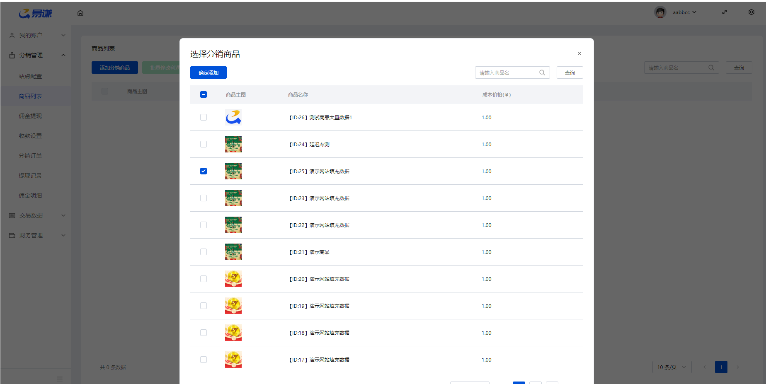Click 【ID:26】测试商品大量数据1 product name

click(320, 118)
